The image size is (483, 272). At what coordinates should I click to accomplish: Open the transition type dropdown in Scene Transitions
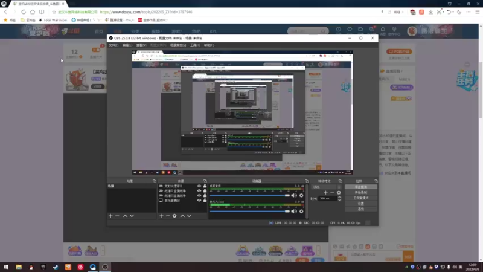coord(327,187)
